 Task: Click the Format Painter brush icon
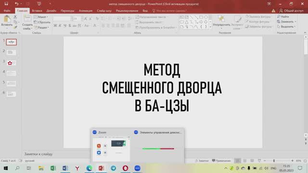pyautogui.click(x=15, y=27)
